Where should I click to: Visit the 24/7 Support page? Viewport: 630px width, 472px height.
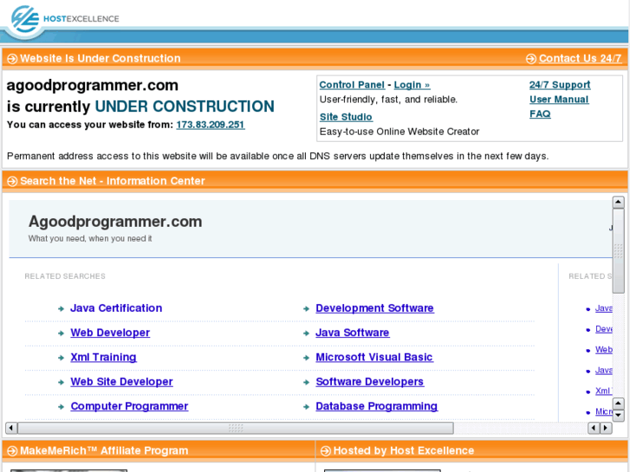[x=560, y=85]
